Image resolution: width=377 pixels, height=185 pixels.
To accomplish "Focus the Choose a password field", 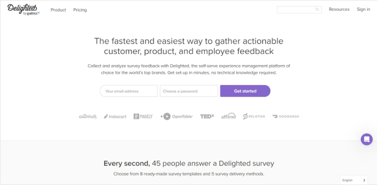I will [x=189, y=91].
